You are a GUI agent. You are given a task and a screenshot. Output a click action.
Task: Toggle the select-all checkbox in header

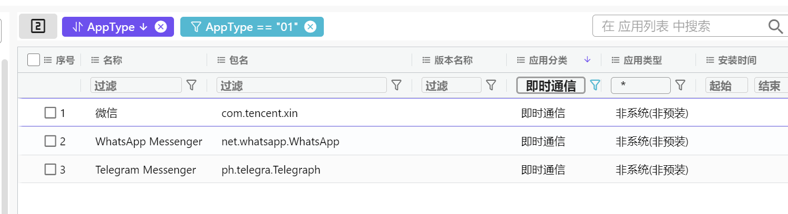click(x=34, y=60)
